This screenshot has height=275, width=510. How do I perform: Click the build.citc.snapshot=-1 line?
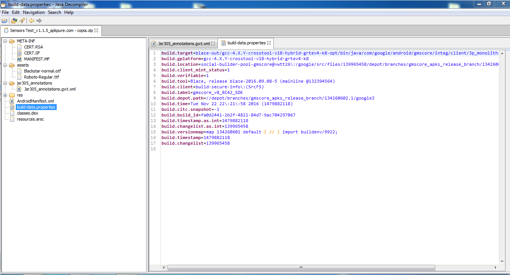[190, 109]
